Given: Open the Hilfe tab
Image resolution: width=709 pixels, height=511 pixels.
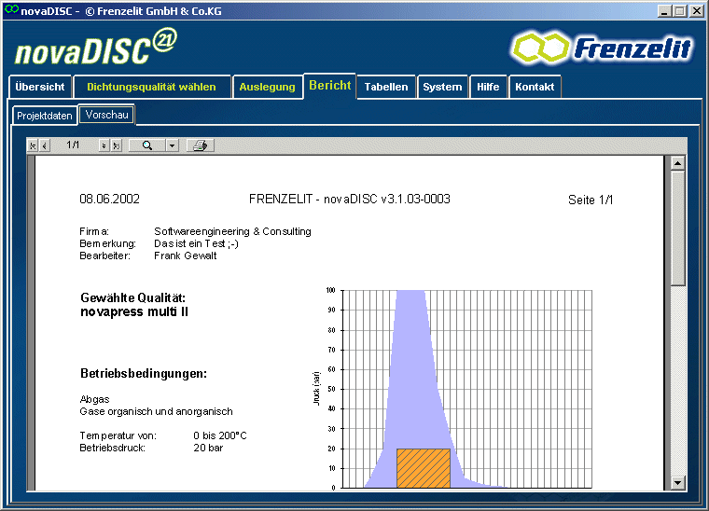Looking at the screenshot, I should click(488, 87).
